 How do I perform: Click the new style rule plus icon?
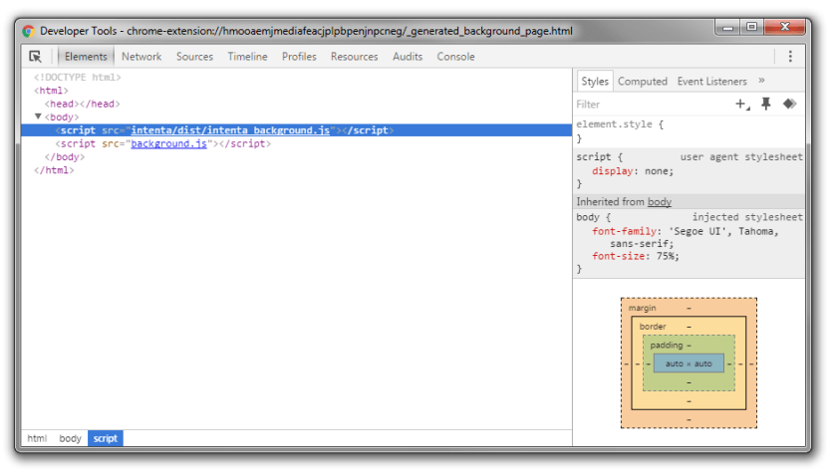pyautogui.click(x=741, y=104)
